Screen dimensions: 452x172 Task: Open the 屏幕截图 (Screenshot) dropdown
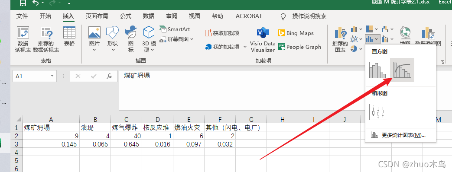(x=176, y=39)
